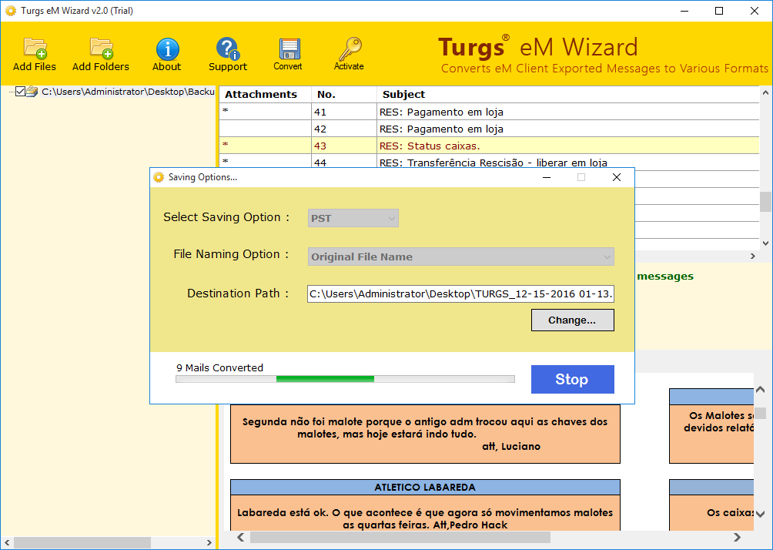Open the About info icon
This screenshot has width=773, height=550.
coord(168,49)
